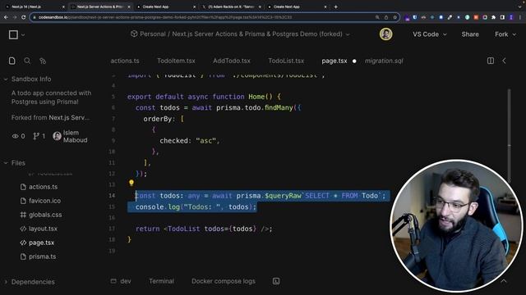Click the browser forward arrow
This screenshot has height=295, width=526.
click(15, 17)
